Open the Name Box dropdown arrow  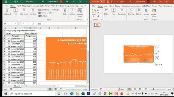click(15, 24)
